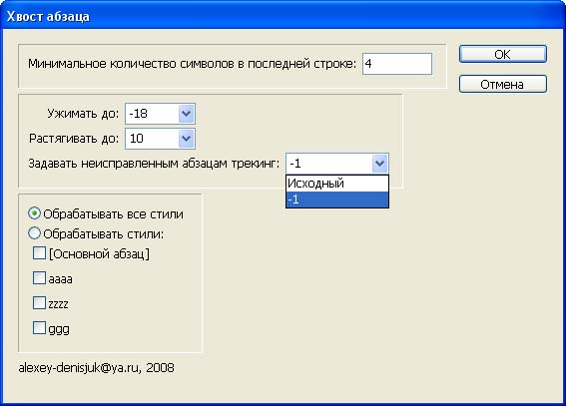Select Обрабатывать стили: radio button
This screenshot has height=406, width=566.
click(x=34, y=233)
